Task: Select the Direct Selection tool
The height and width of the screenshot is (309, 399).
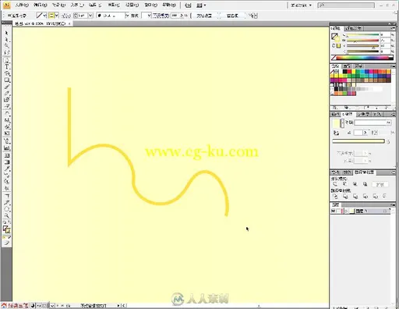Action: (x=6, y=40)
